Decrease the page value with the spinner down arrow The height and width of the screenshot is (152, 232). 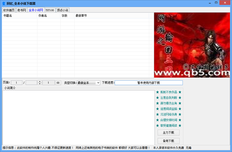[39, 84]
